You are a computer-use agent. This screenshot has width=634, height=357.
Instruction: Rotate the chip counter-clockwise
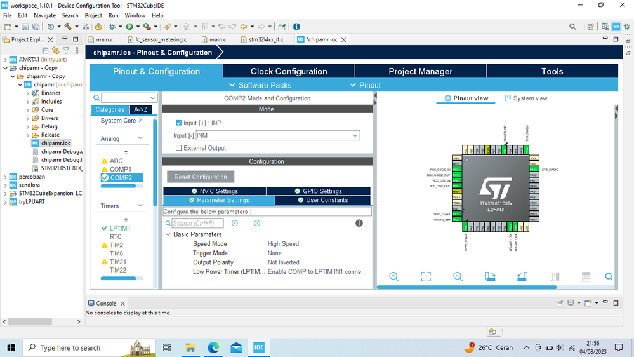click(x=522, y=276)
